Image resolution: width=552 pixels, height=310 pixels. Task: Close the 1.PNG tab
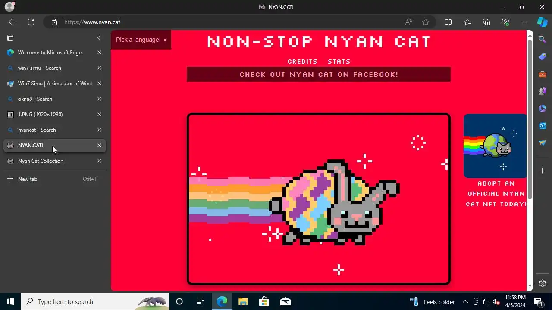tap(99, 115)
